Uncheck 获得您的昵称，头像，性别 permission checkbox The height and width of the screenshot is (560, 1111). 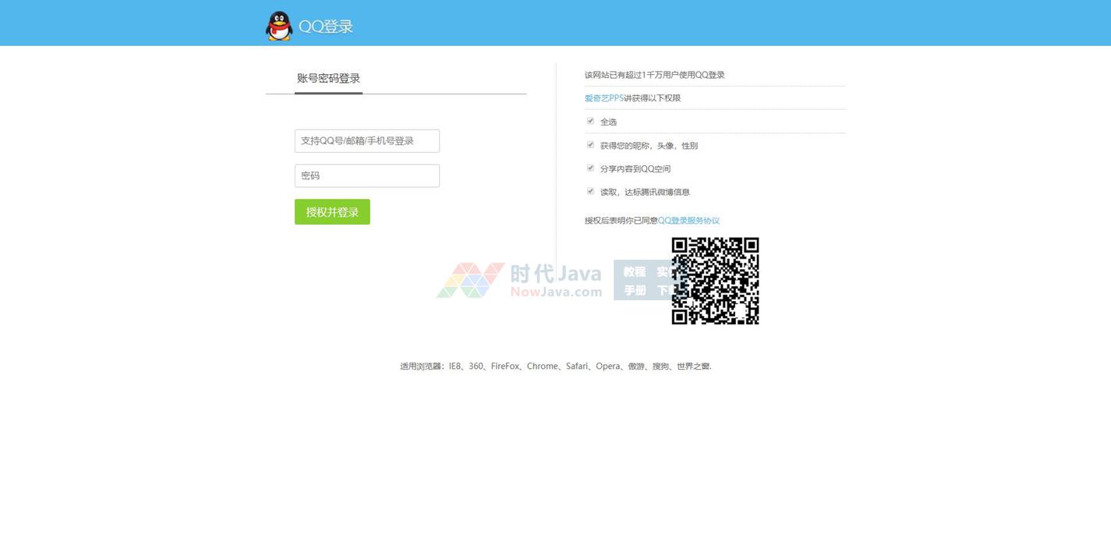click(590, 145)
